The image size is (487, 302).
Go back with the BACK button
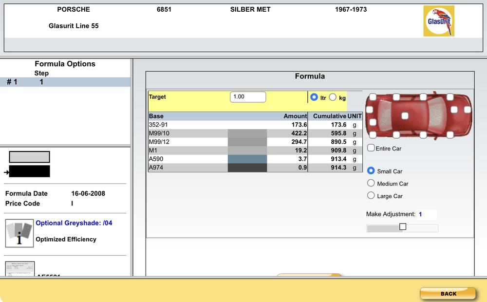click(x=448, y=294)
